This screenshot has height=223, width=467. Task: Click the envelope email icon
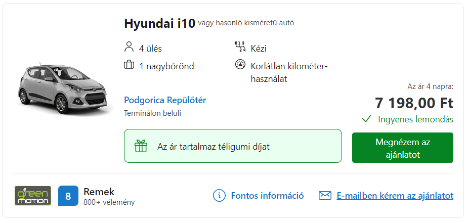click(325, 196)
